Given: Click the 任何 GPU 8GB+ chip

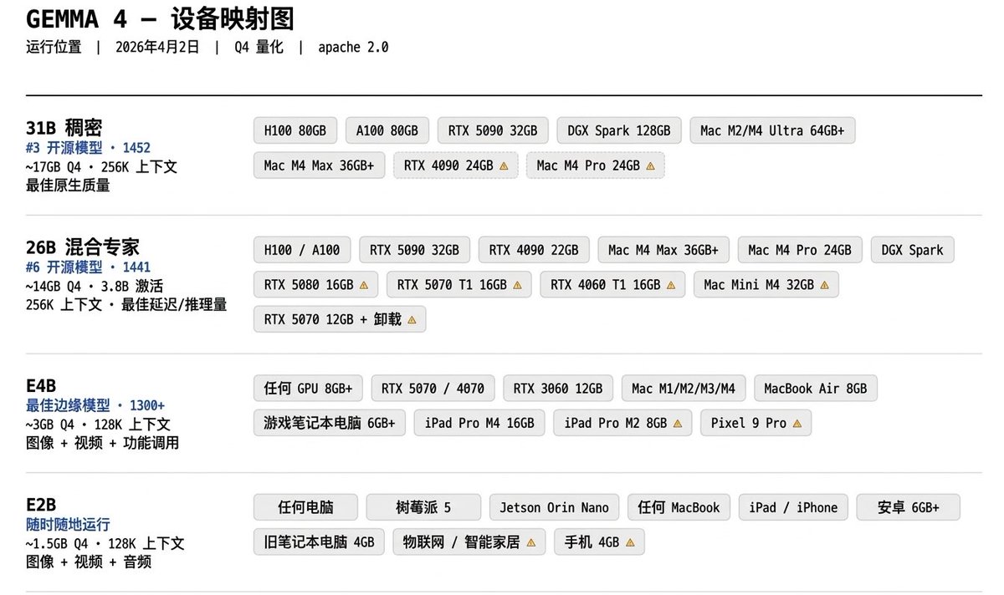Looking at the screenshot, I should 308,389.
